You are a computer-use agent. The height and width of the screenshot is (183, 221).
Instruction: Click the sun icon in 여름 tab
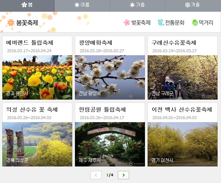[77, 5]
